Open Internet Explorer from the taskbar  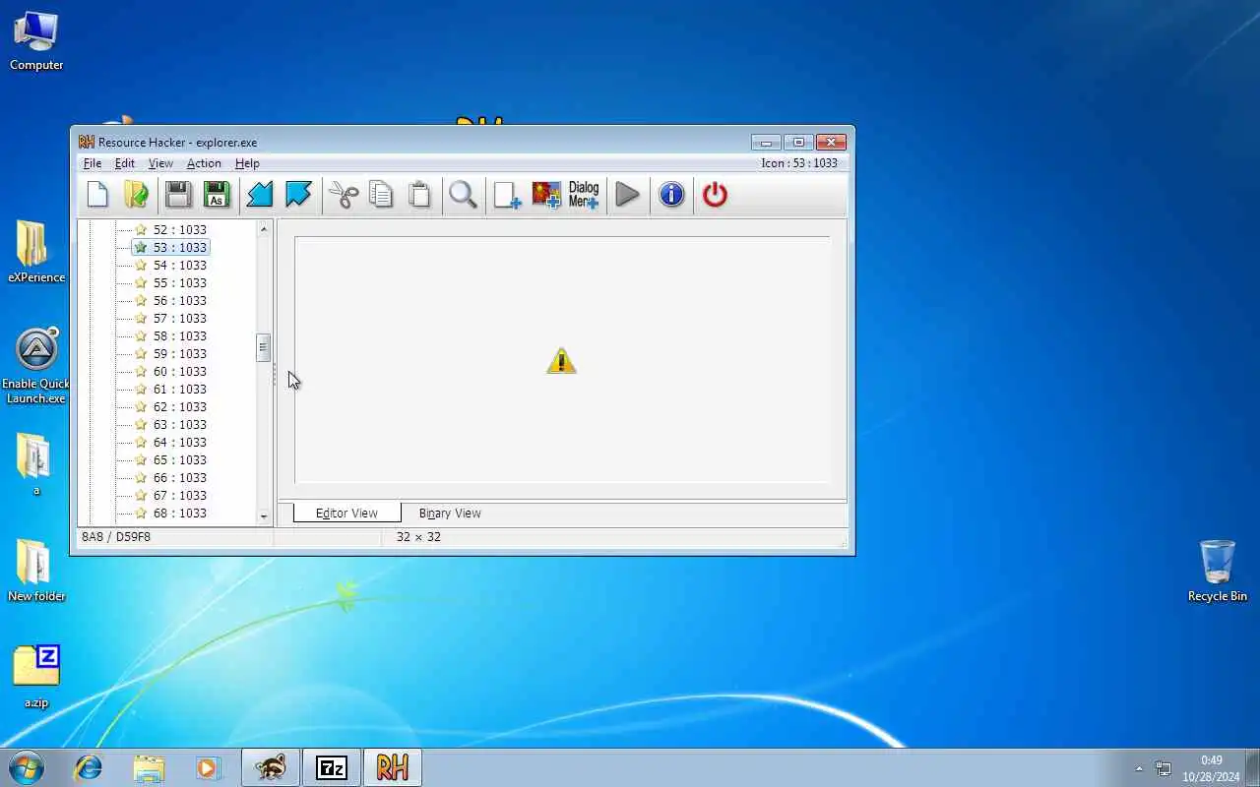pos(89,767)
